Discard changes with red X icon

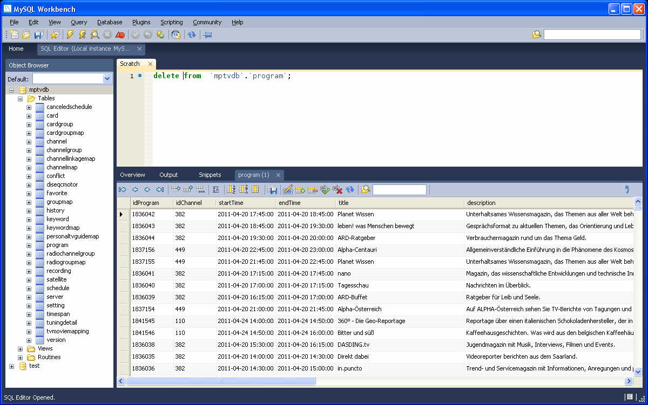click(x=337, y=189)
